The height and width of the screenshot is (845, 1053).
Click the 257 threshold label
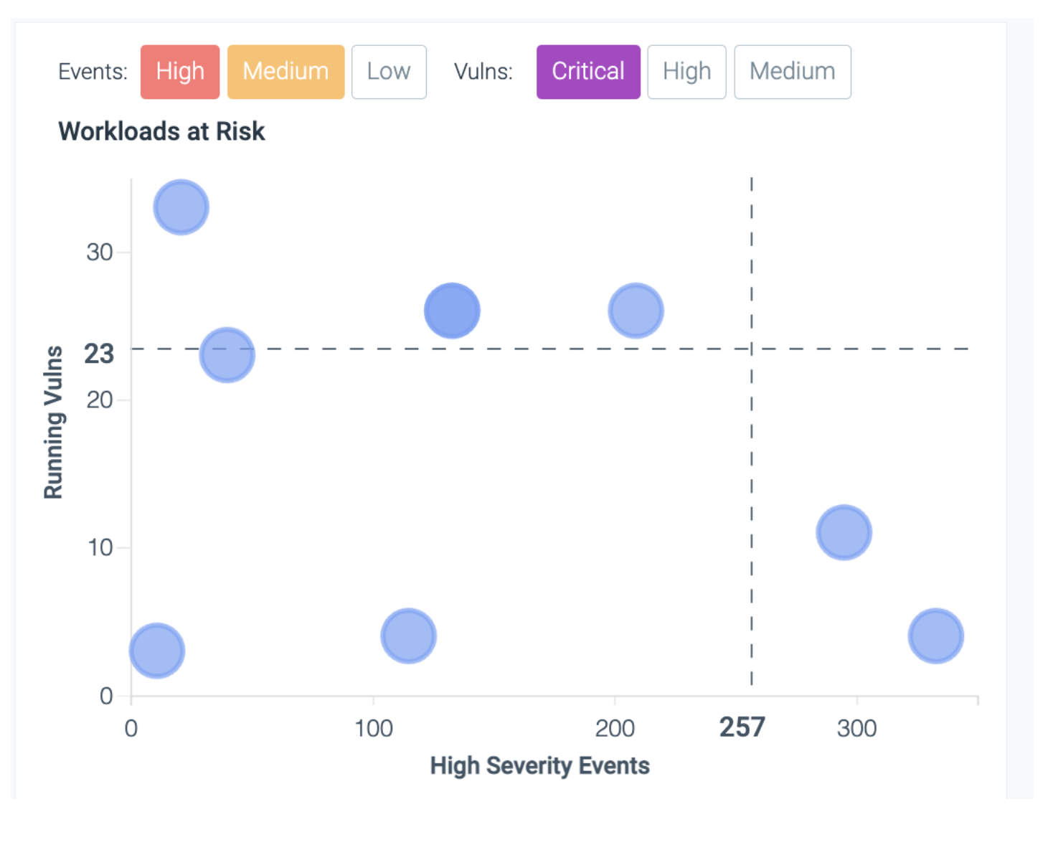pos(743,727)
